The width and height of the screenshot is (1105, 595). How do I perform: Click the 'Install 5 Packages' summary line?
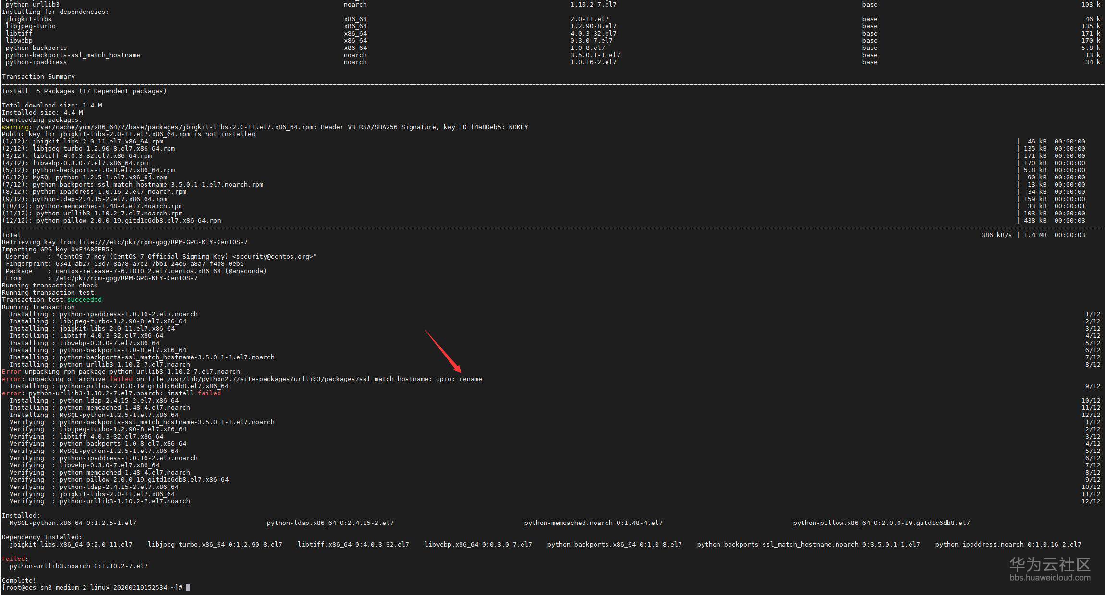click(x=84, y=91)
